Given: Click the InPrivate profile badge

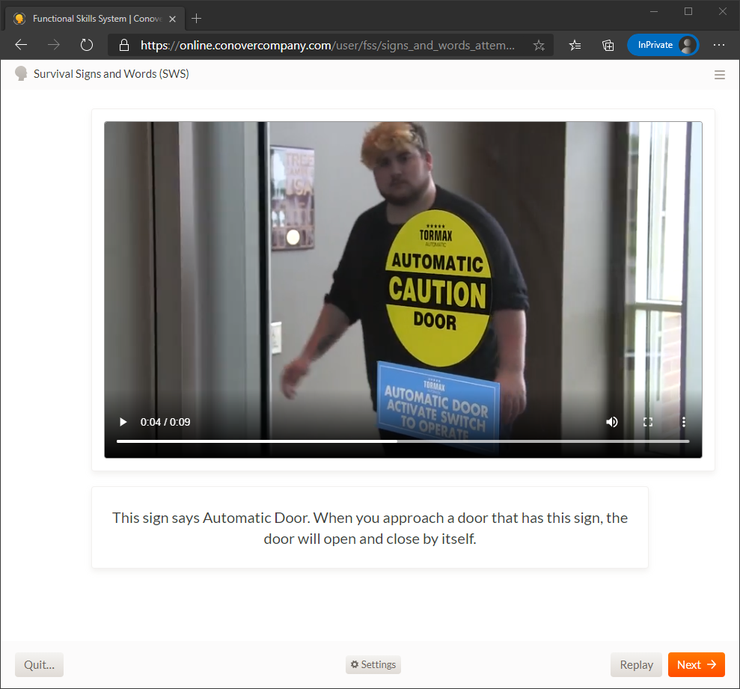Looking at the screenshot, I should [662, 45].
